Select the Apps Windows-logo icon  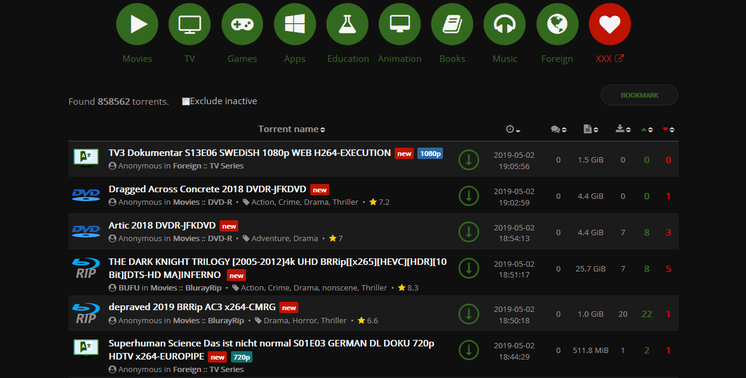tap(295, 24)
